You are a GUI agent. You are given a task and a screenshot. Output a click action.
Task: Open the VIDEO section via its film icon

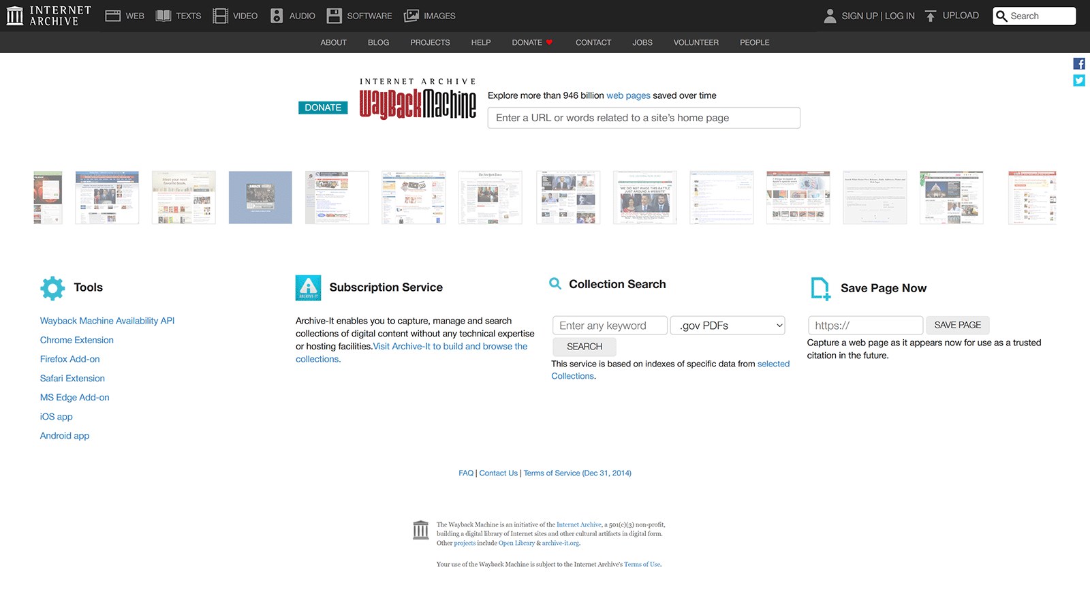220,15
